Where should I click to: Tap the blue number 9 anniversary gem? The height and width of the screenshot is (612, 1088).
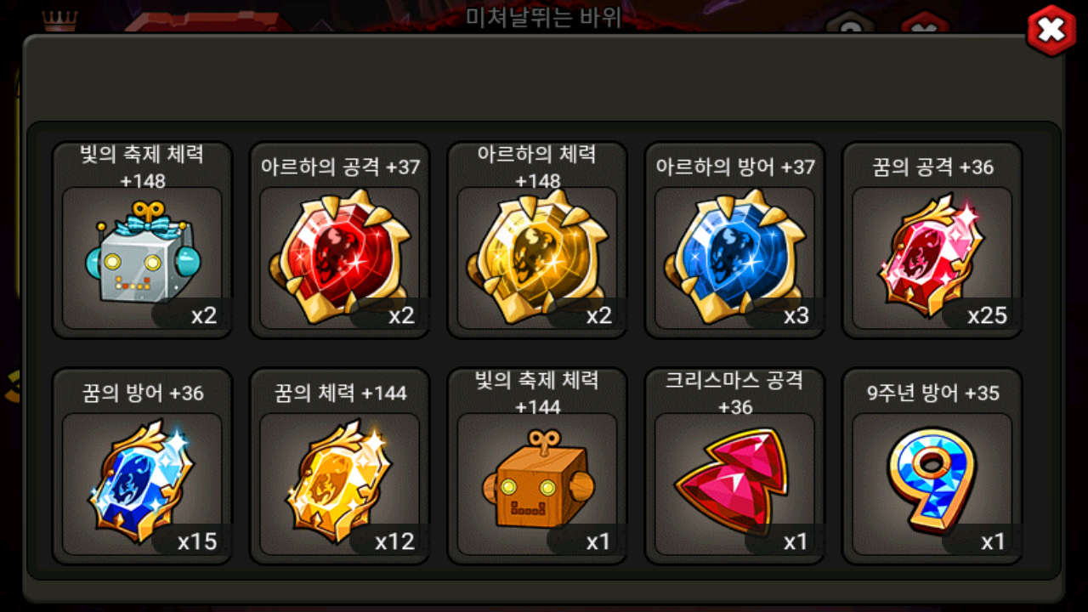tap(930, 480)
